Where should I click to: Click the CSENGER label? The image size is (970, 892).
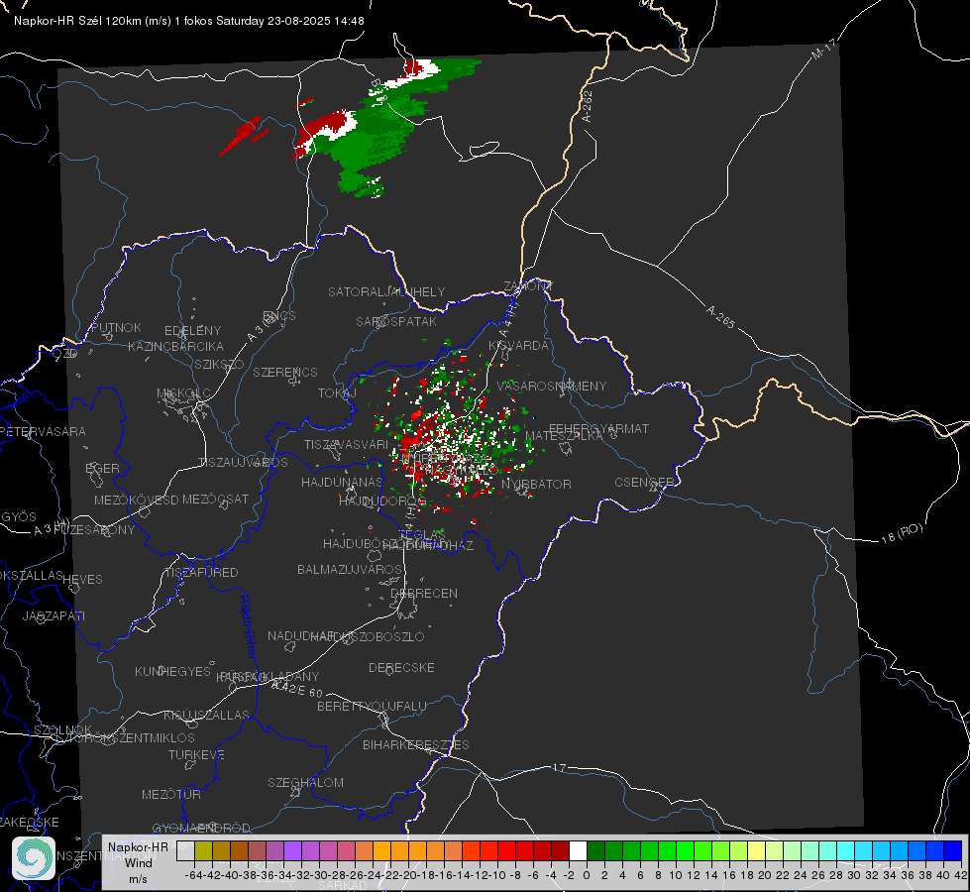(x=645, y=483)
